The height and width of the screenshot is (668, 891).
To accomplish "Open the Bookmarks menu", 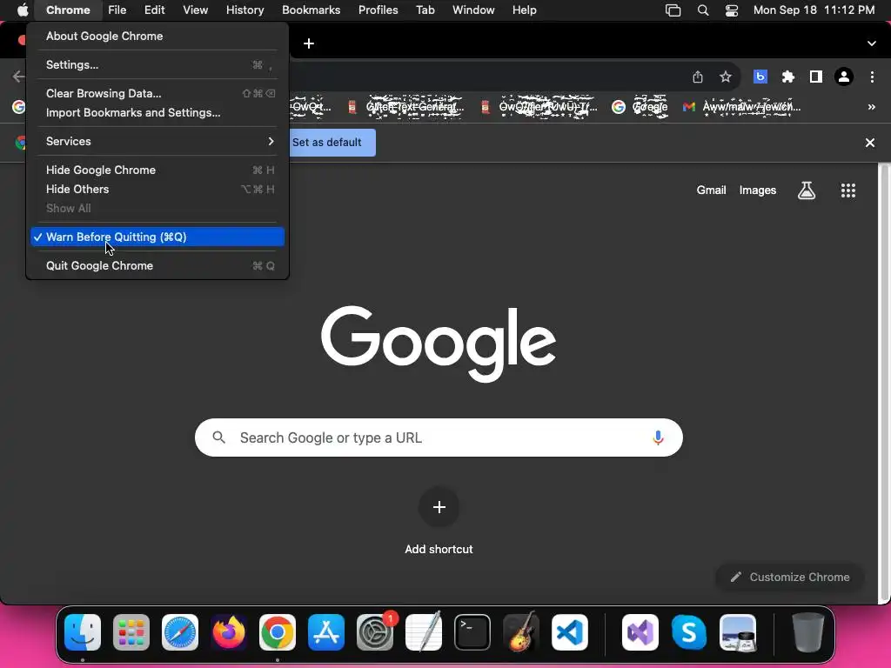I will pos(312,10).
